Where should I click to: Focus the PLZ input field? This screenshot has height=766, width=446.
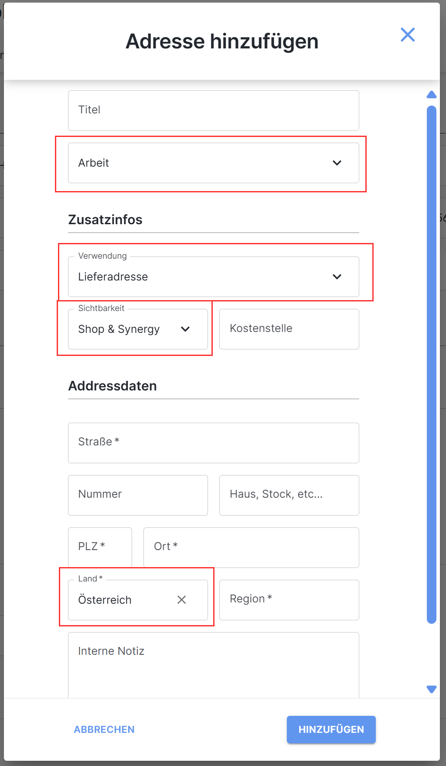pos(100,547)
